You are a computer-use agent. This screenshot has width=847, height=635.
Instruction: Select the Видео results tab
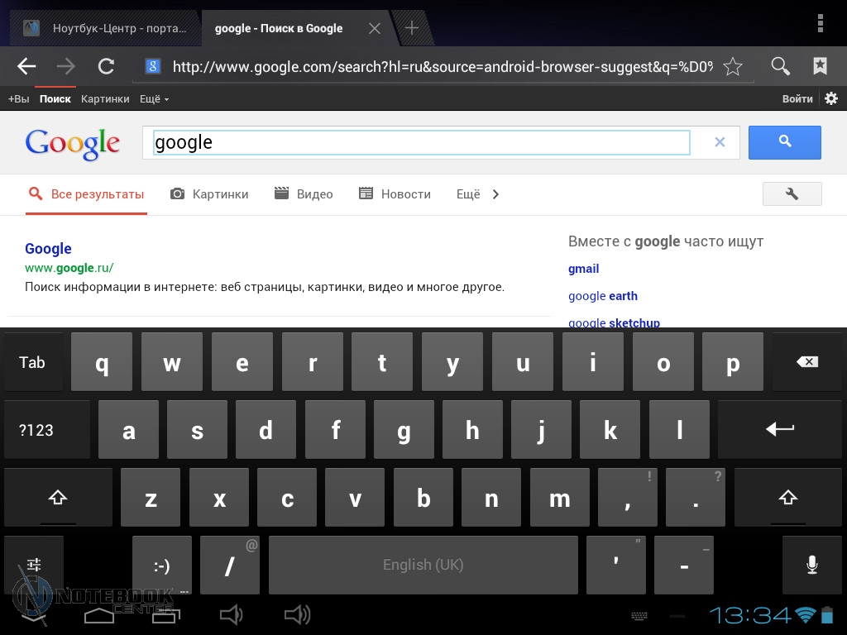(x=304, y=194)
